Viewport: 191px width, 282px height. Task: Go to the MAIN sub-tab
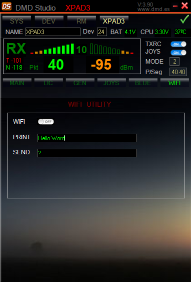(17, 83)
